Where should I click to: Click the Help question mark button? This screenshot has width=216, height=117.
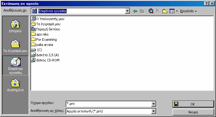(207, 4)
